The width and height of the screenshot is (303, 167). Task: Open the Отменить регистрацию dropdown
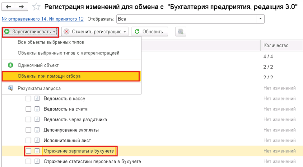coord(95,32)
